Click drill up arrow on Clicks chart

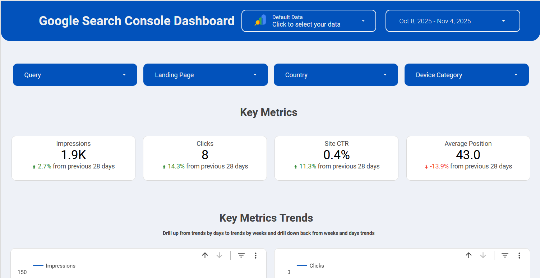click(469, 255)
